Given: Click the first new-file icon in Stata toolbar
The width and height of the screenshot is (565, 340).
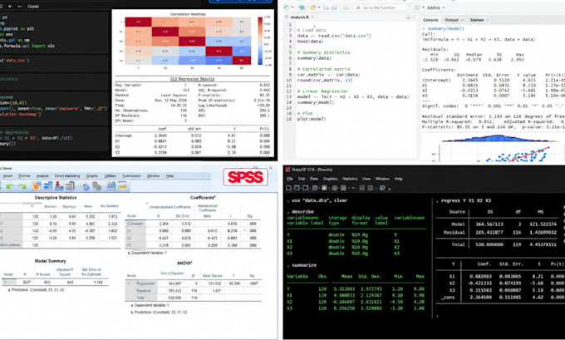Looking at the screenshot, I should (288, 188).
